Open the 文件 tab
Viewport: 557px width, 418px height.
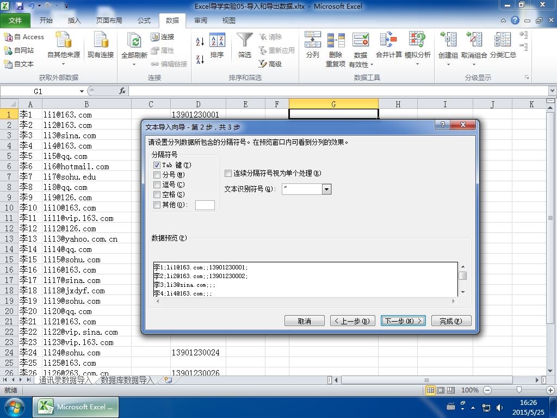[x=15, y=21]
